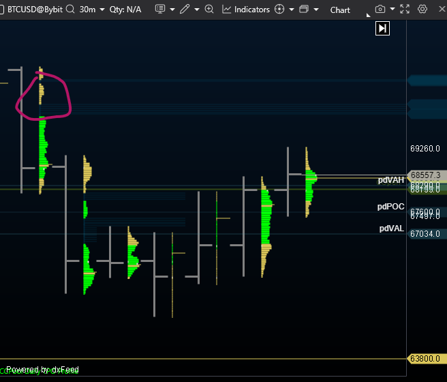Expand the layout options dropdown arrow
Image resolution: width=447 pixels, height=382 pixels.
(316, 10)
